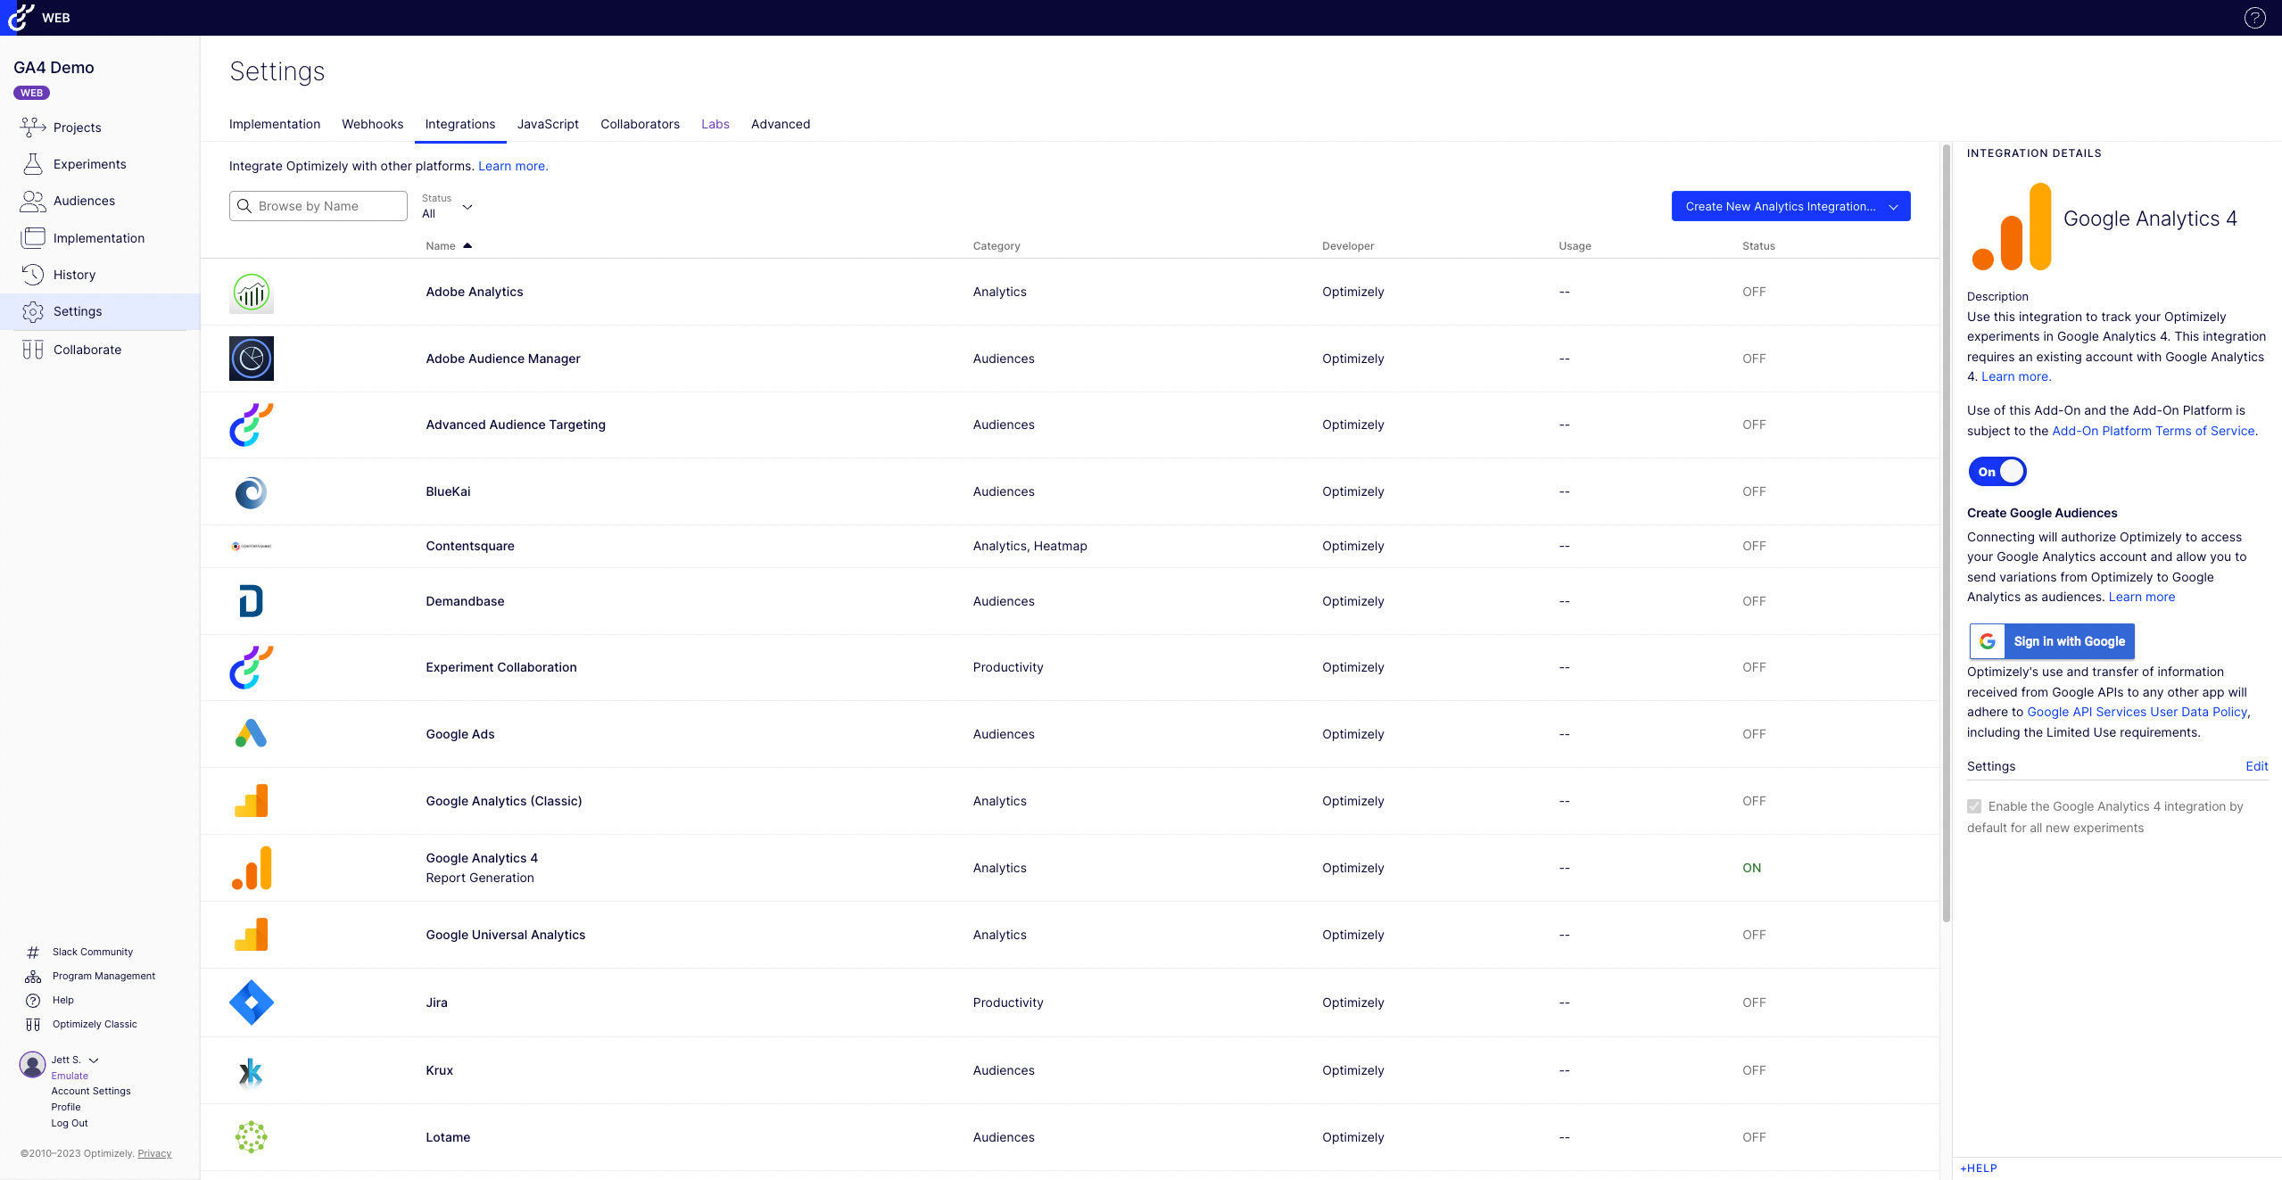2282x1180 pixels.
Task: Sort by Name column arrow
Action: pos(467,245)
